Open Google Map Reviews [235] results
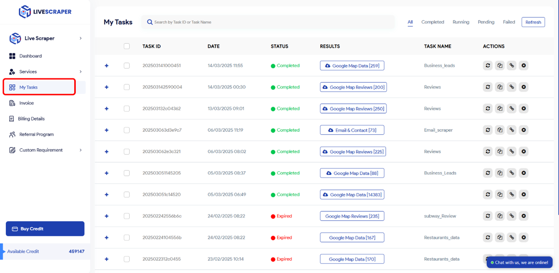 point(352,216)
